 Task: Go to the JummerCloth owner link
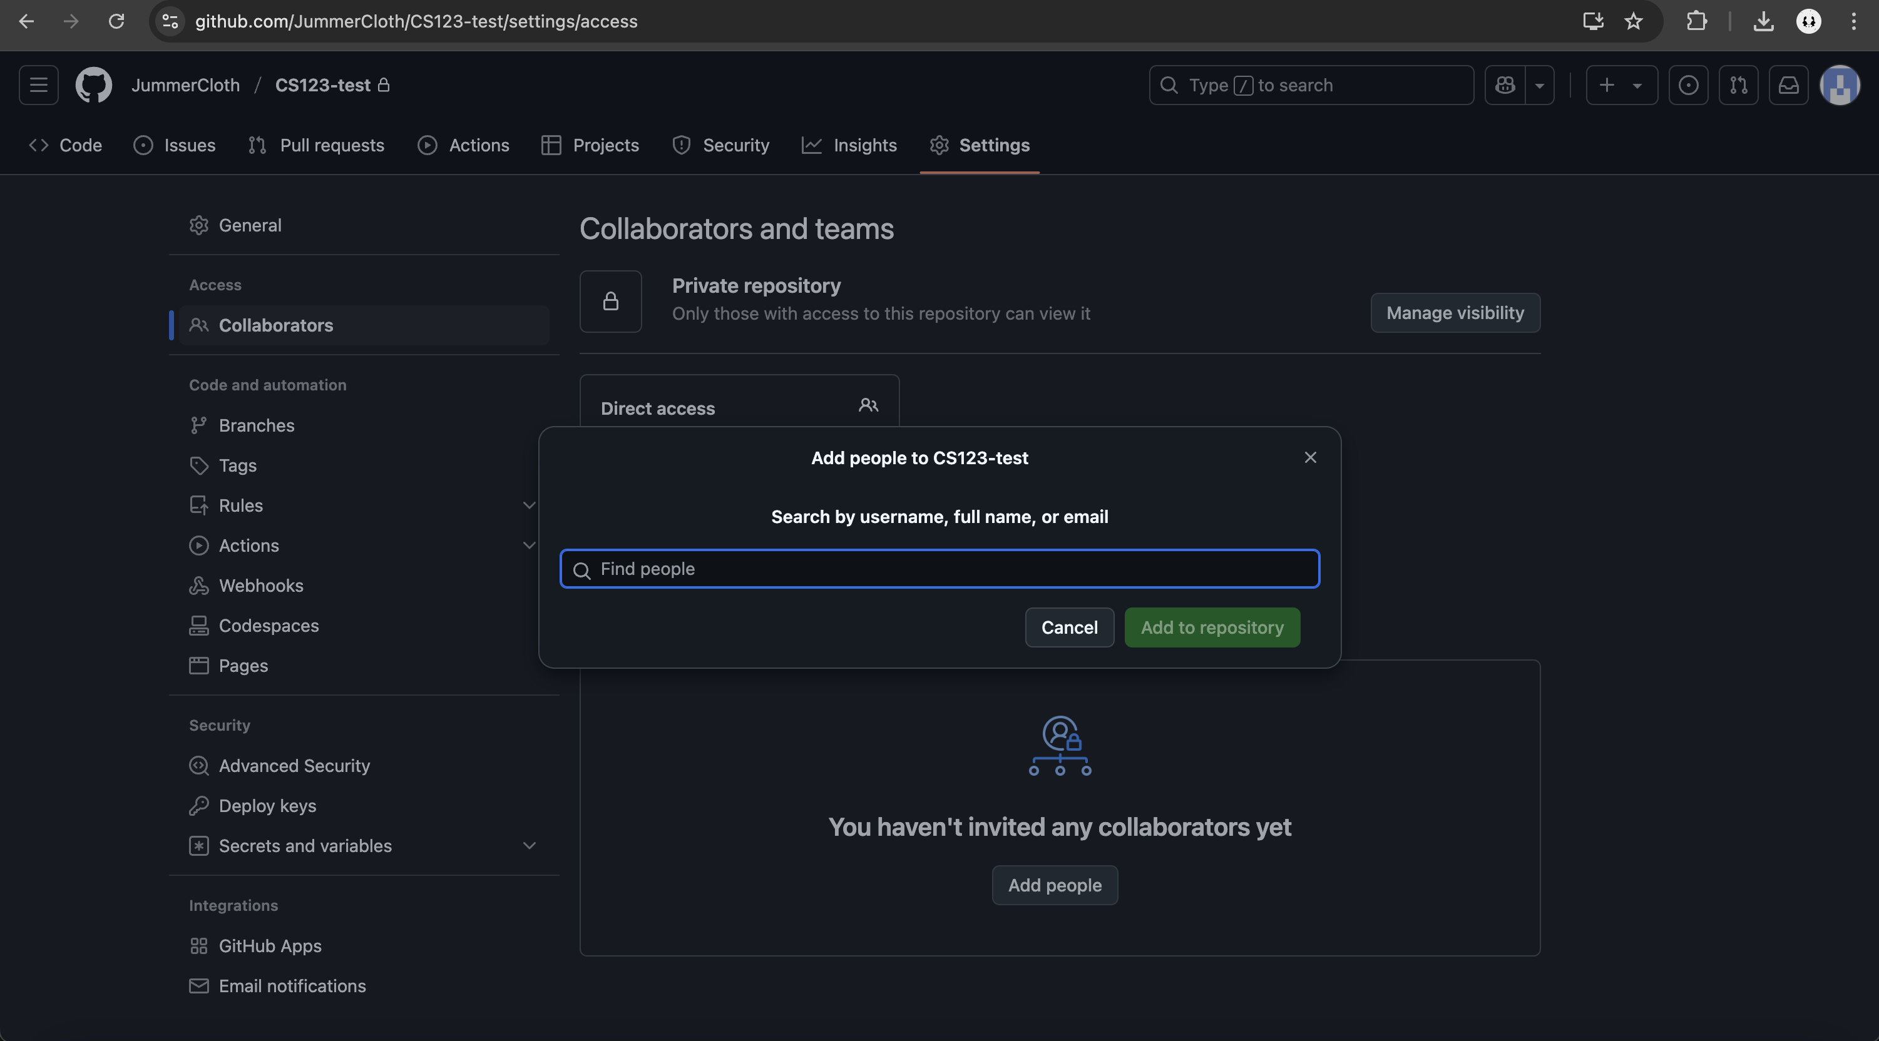(x=185, y=85)
